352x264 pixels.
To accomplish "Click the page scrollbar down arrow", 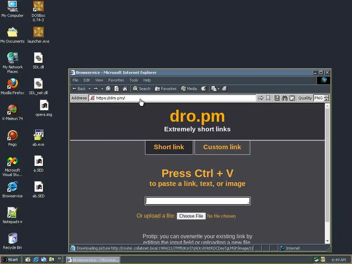I will [x=327, y=241].
